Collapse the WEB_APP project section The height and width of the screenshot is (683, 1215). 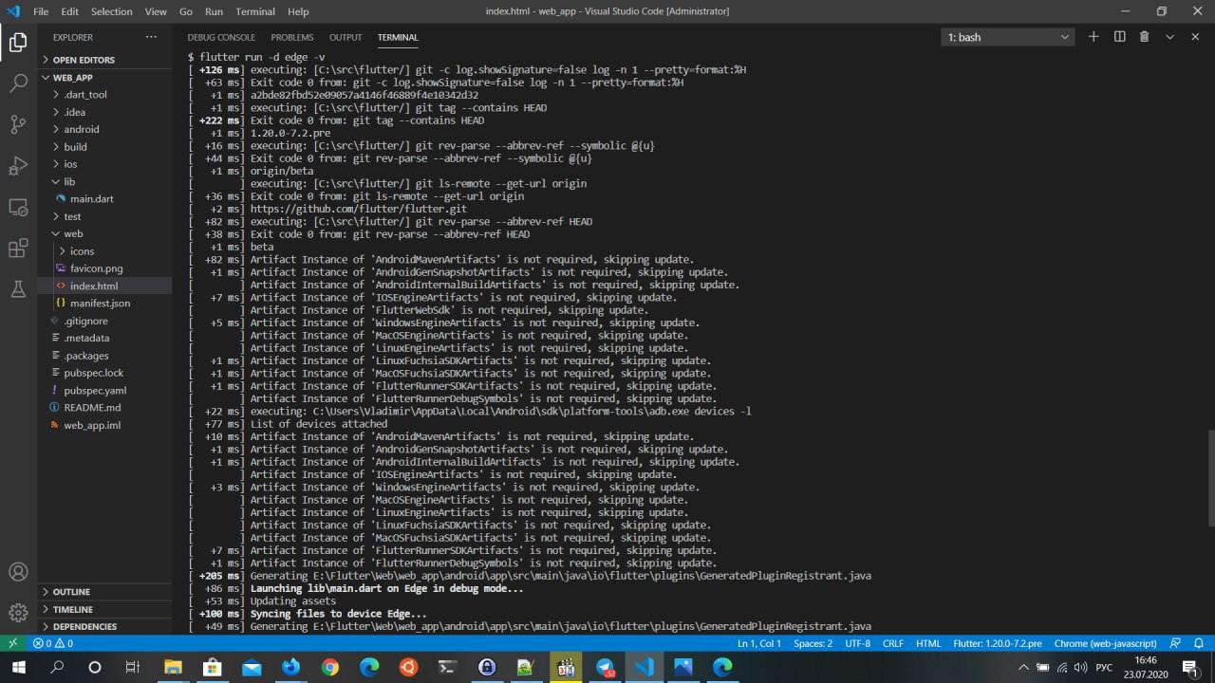[x=105, y=78]
